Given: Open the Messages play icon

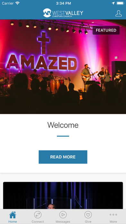Looking at the screenshot, I should click(63, 215).
